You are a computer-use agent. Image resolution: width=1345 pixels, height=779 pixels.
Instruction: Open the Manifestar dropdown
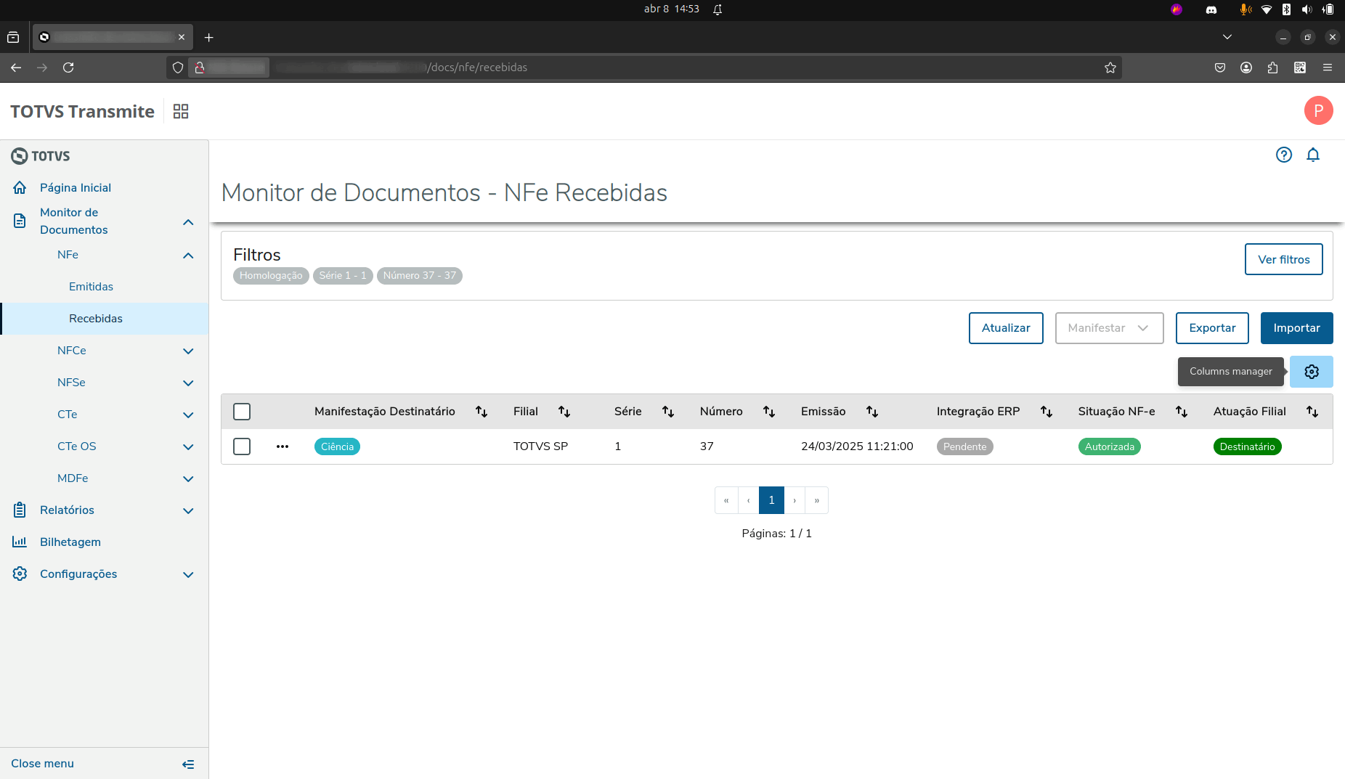(x=1109, y=328)
